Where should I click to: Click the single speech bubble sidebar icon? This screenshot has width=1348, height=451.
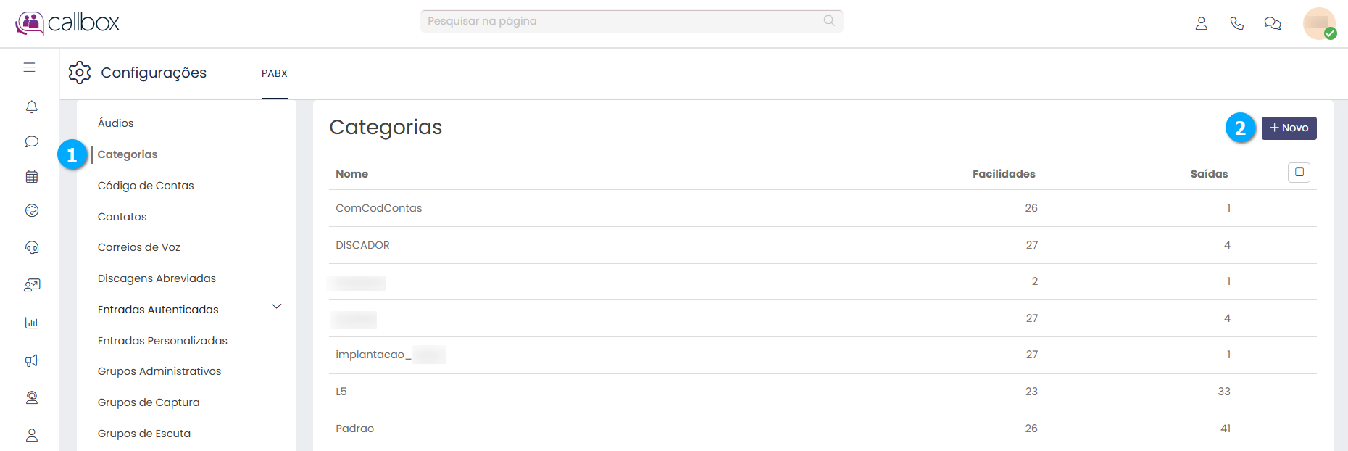[x=31, y=141]
